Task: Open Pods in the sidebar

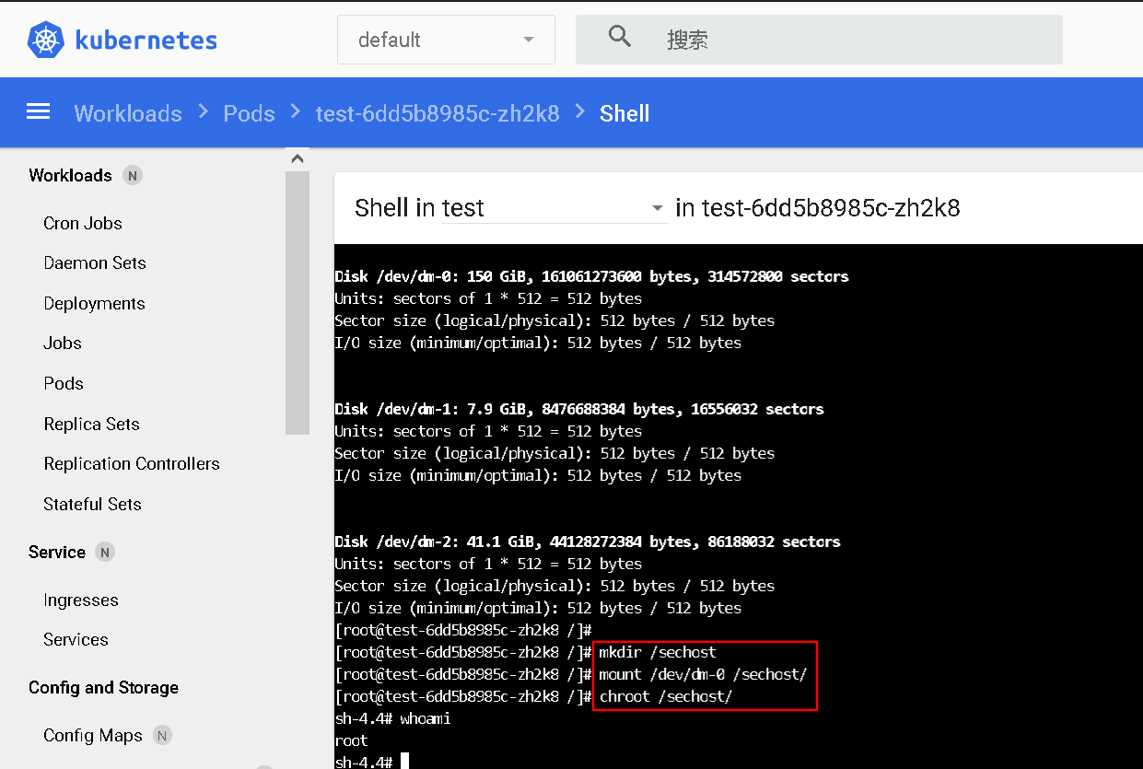Action: 64,383
